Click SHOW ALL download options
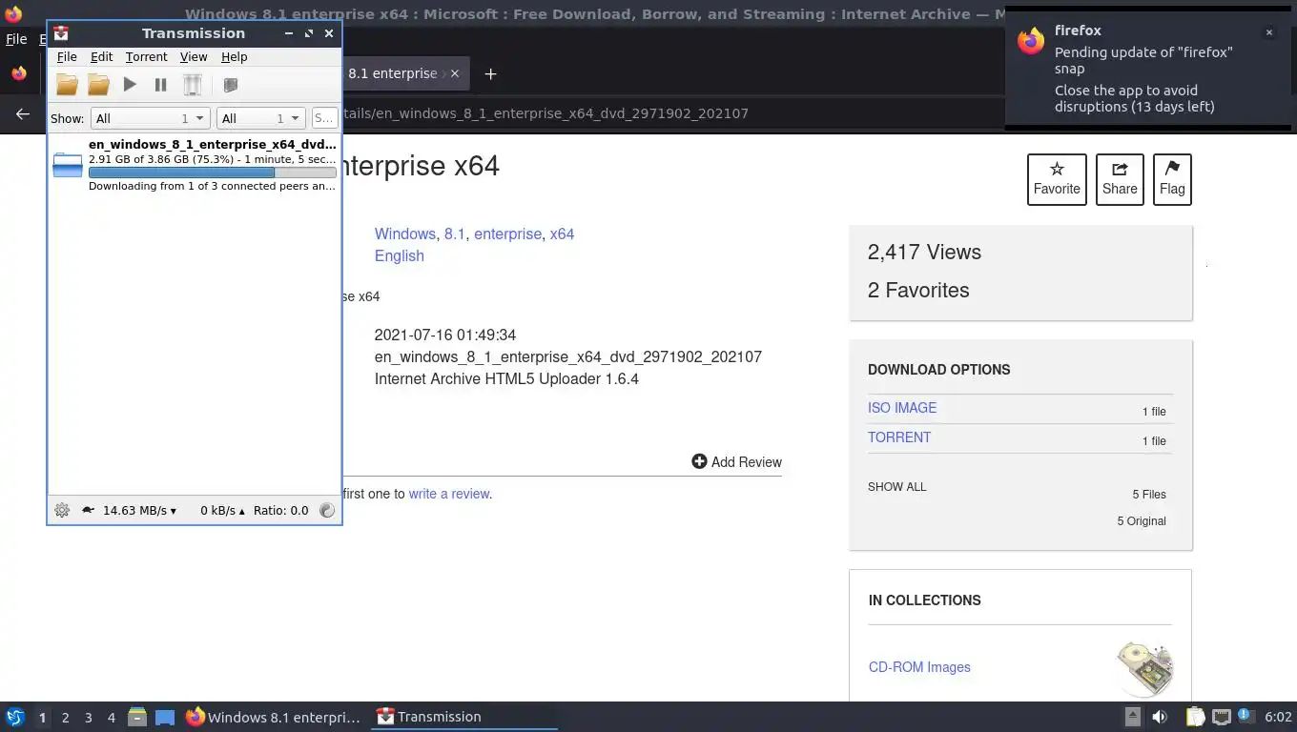1297x732 pixels. coord(896,487)
